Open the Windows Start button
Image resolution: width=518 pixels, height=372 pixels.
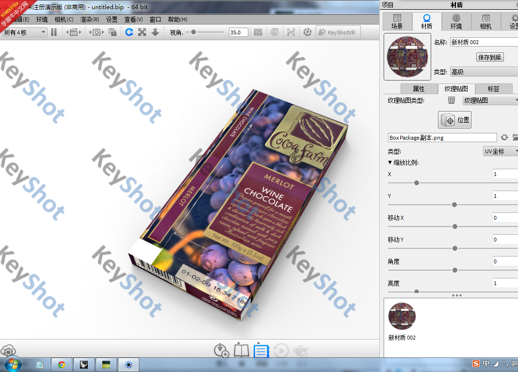pos(13,364)
